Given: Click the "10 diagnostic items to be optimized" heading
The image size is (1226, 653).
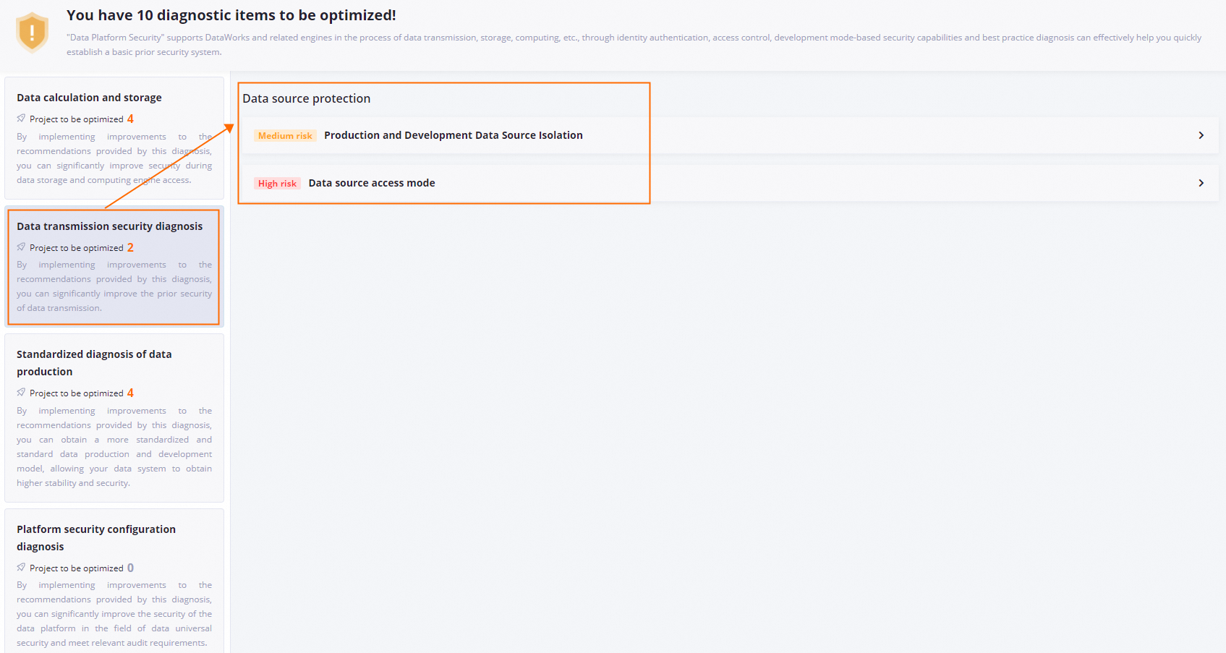Looking at the screenshot, I should [231, 15].
